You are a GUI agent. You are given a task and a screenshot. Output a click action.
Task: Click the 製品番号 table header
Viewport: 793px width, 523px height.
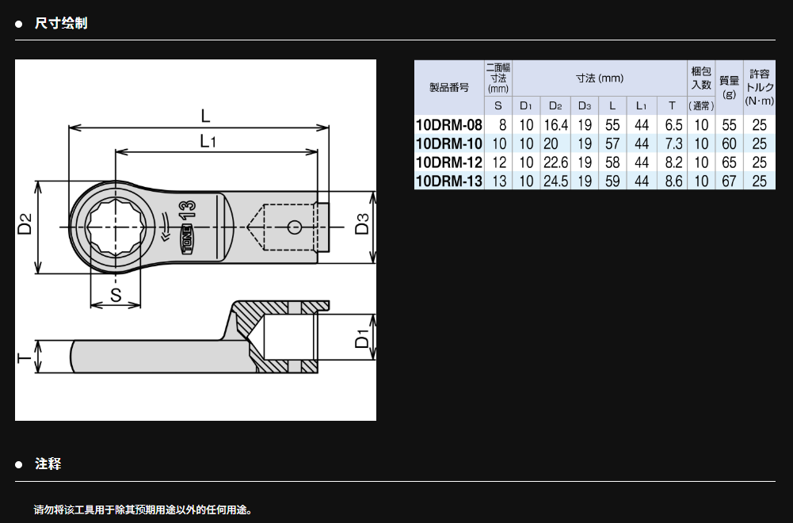coord(448,87)
